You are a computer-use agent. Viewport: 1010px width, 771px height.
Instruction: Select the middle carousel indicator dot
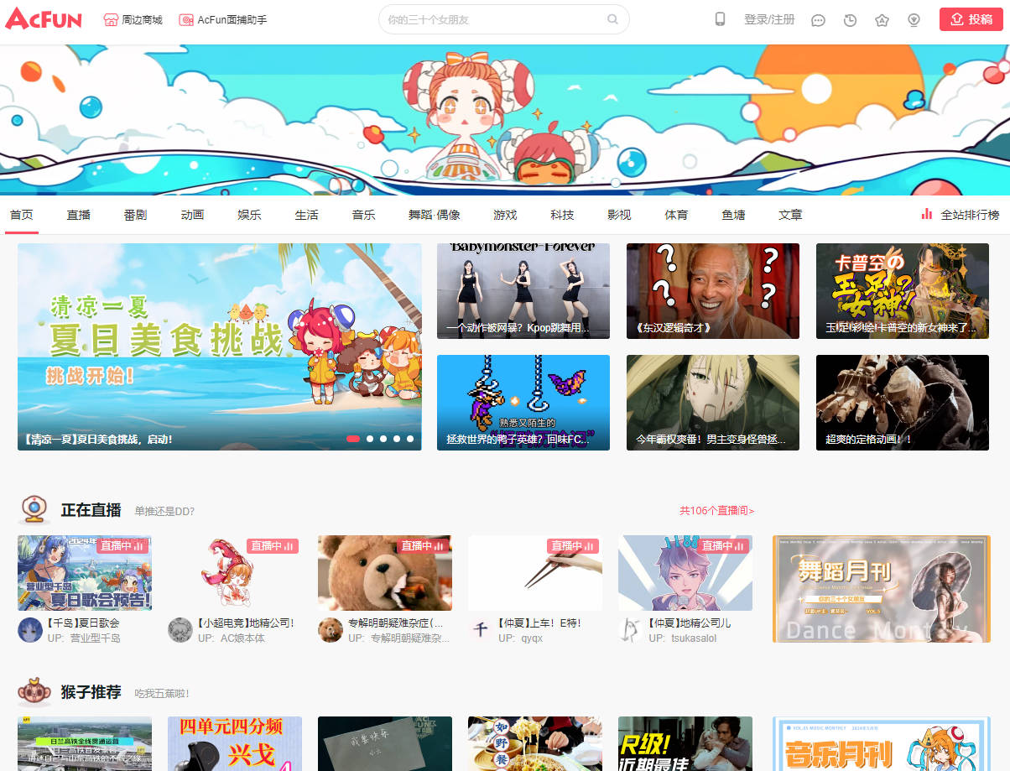pos(383,439)
